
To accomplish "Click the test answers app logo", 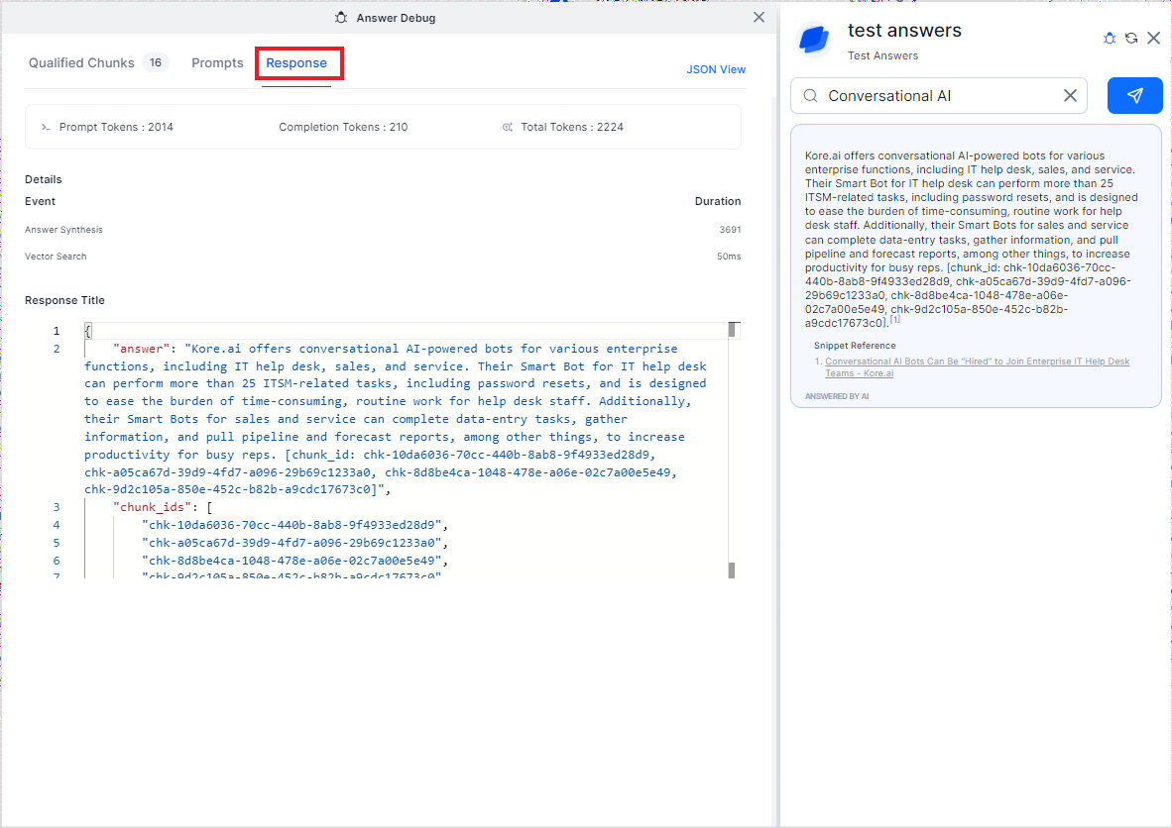I will coord(814,41).
